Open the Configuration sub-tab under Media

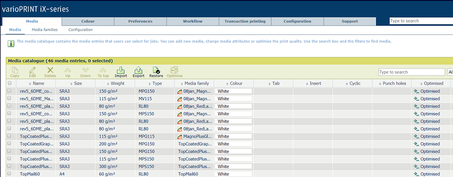[x=81, y=29]
